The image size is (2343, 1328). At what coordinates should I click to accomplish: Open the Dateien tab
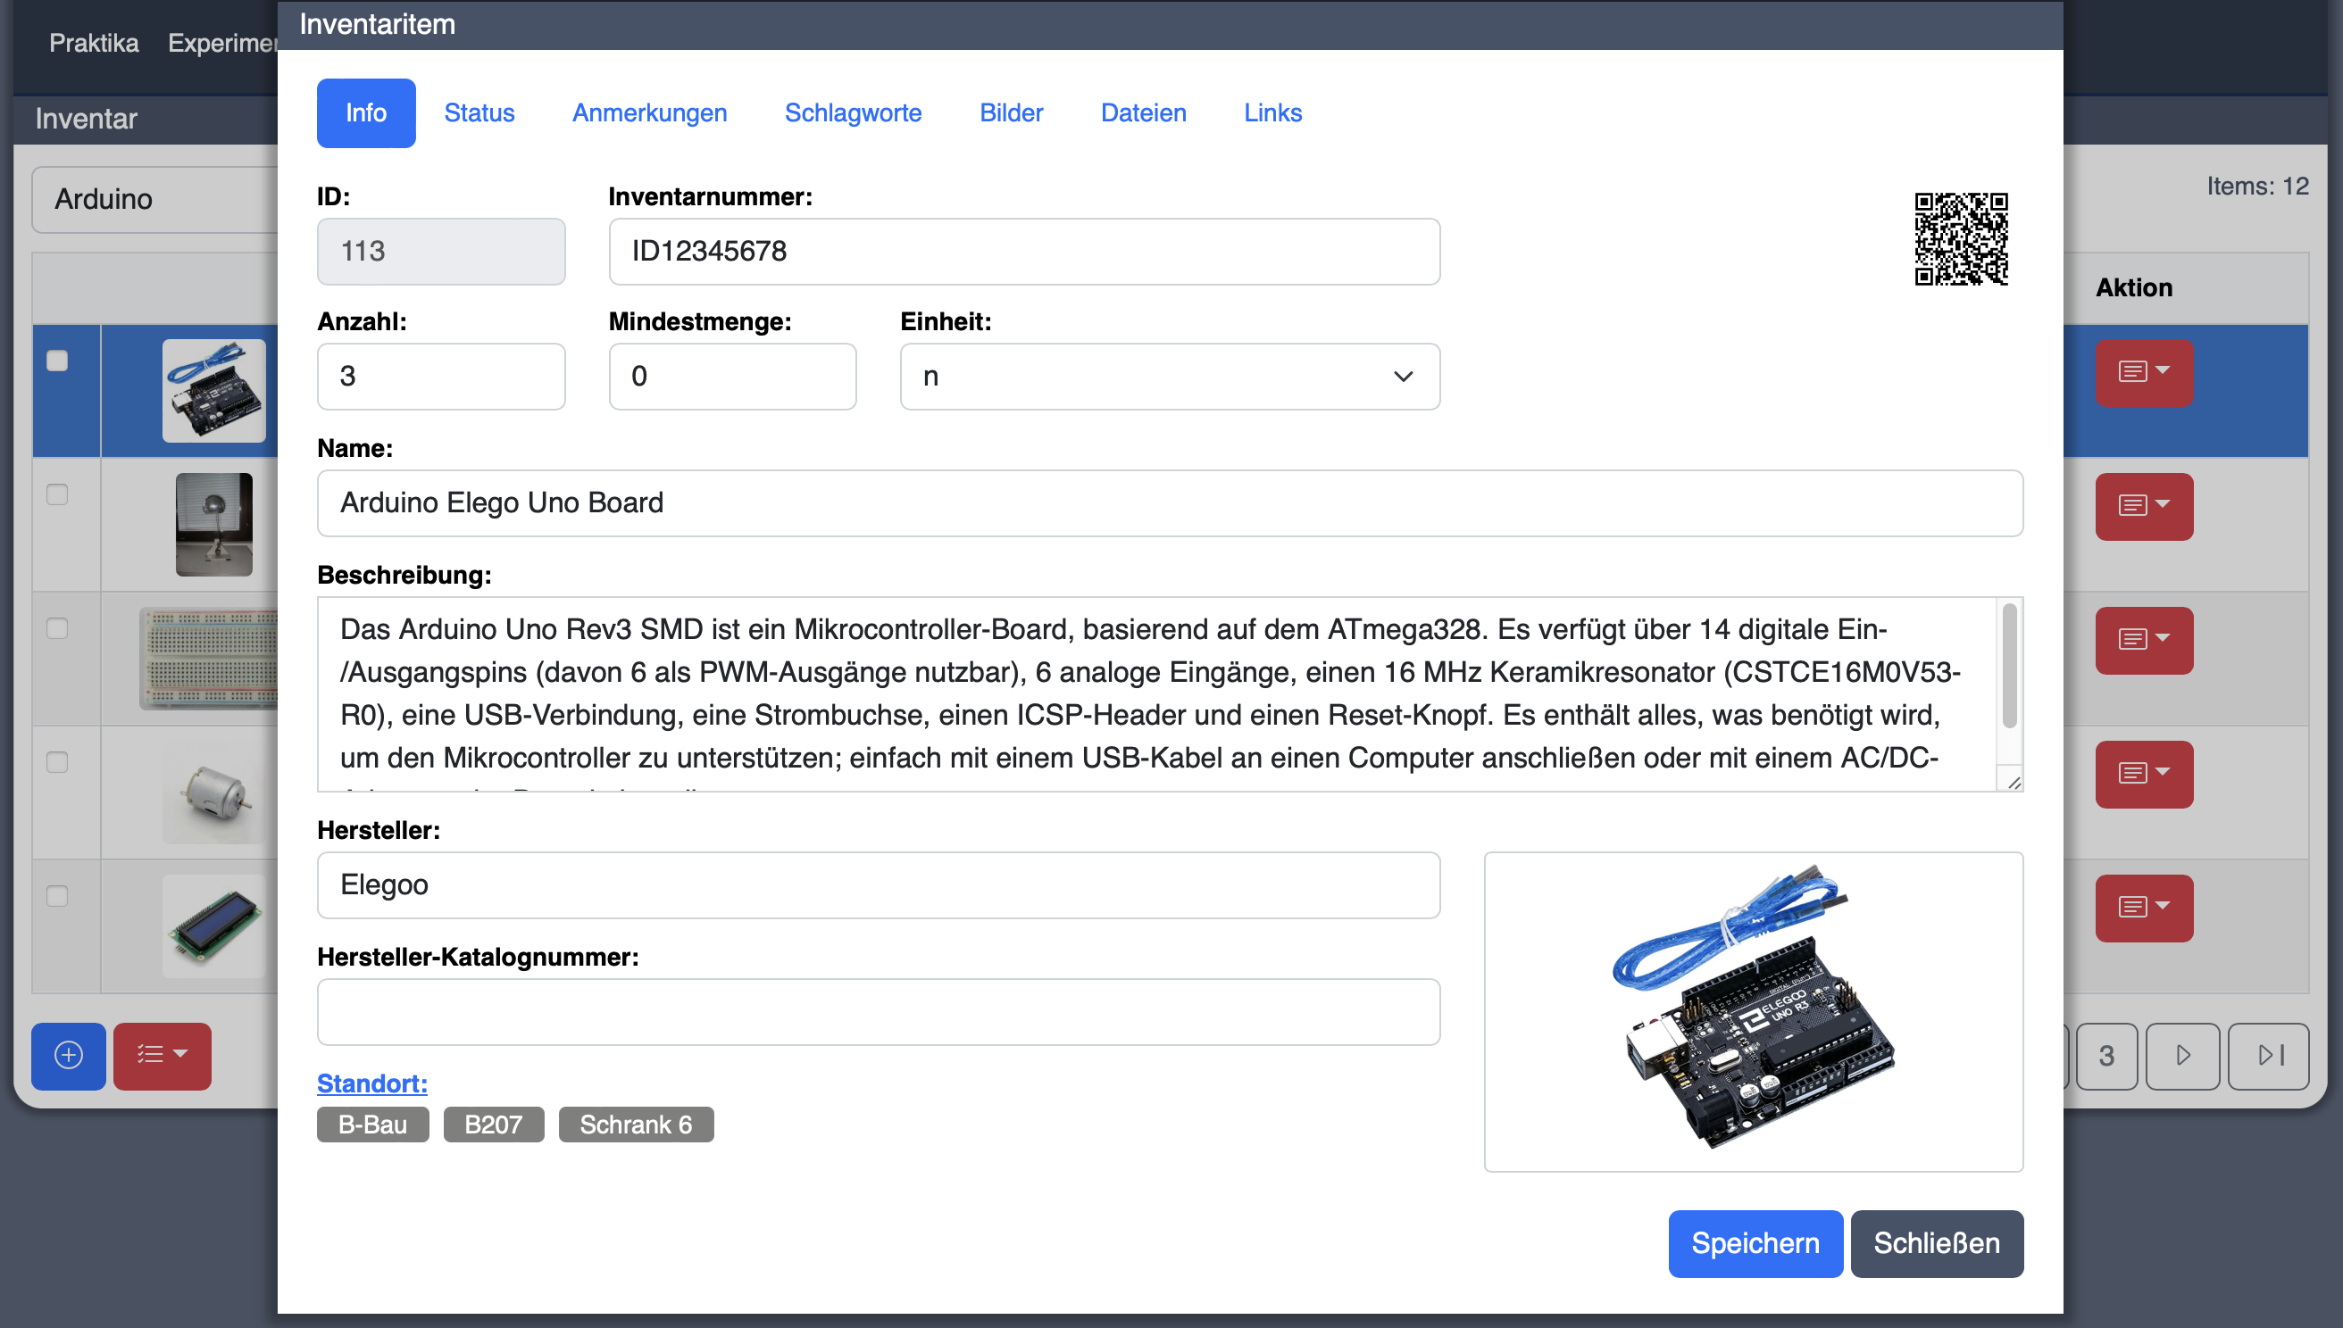tap(1143, 113)
